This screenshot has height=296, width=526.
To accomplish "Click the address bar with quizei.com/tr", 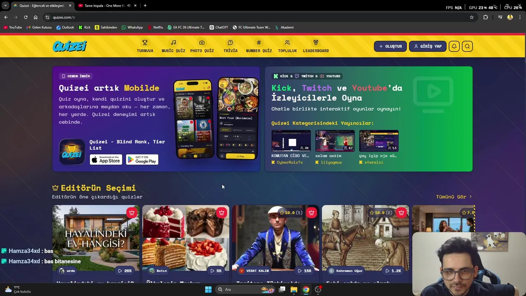I will (x=259, y=17).
